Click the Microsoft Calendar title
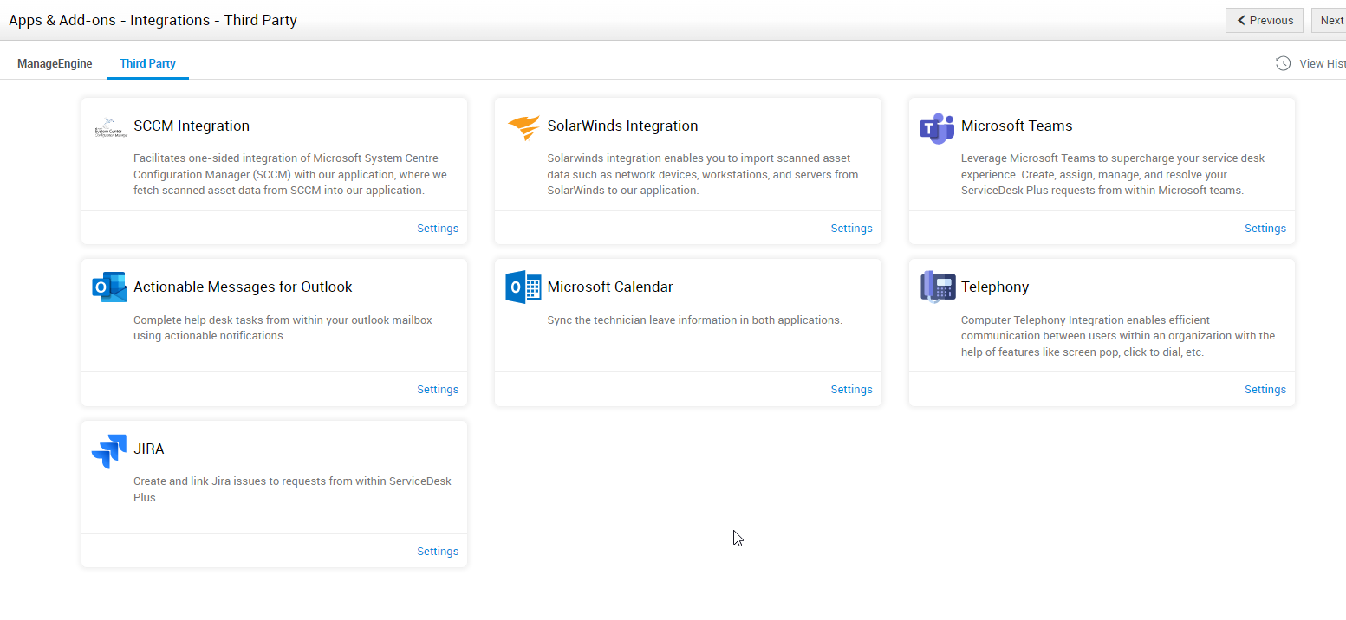Image resolution: width=1346 pixels, height=620 pixels. pos(610,287)
